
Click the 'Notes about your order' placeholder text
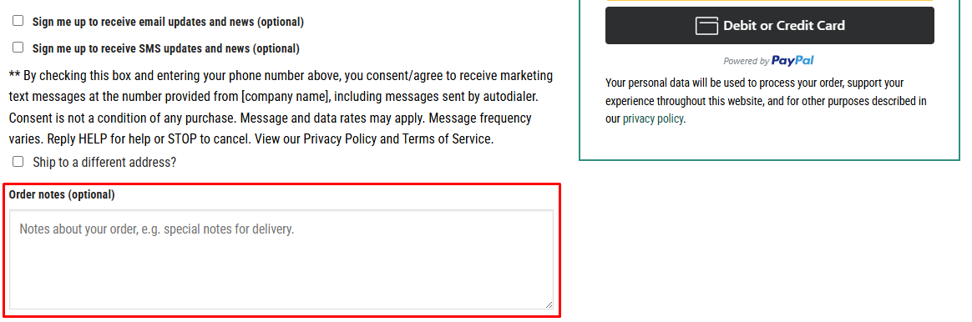click(x=157, y=229)
